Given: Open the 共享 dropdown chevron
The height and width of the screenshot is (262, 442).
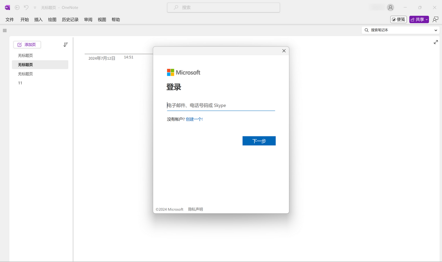Looking at the screenshot, I should pyautogui.click(x=426, y=19).
